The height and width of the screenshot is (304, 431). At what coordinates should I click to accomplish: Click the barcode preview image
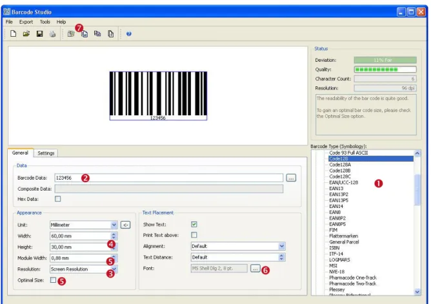pyautogui.click(x=158, y=96)
